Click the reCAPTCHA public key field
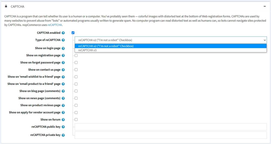This screenshot has width=271, height=144. tap(171, 127)
